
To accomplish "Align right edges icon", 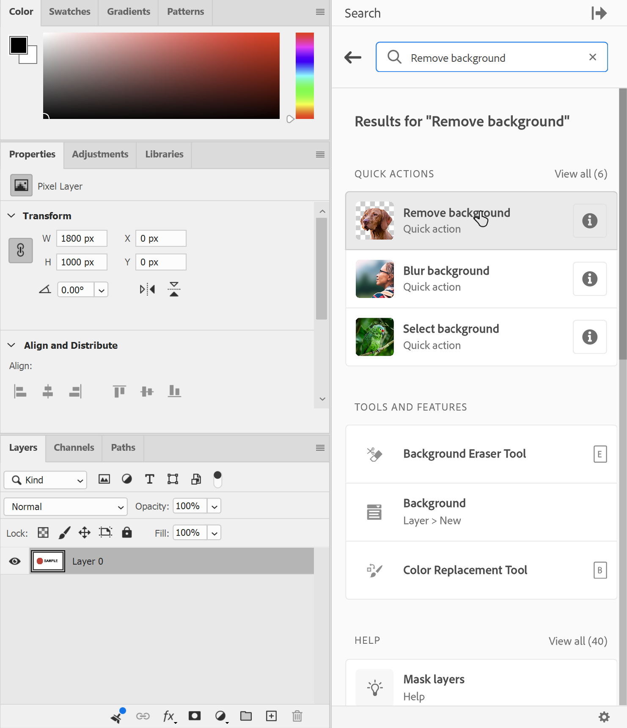I will 75,392.
